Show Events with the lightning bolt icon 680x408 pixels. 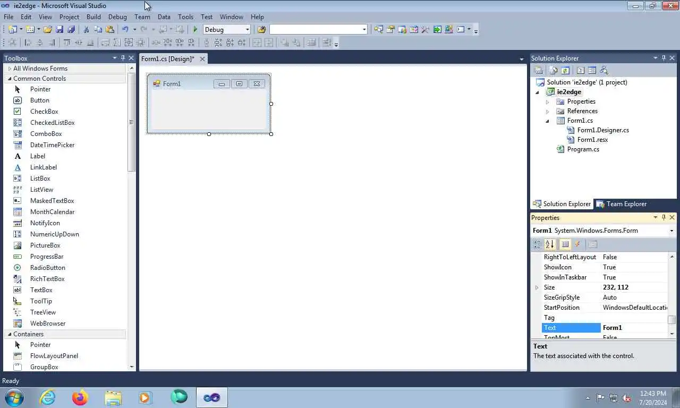click(x=577, y=244)
